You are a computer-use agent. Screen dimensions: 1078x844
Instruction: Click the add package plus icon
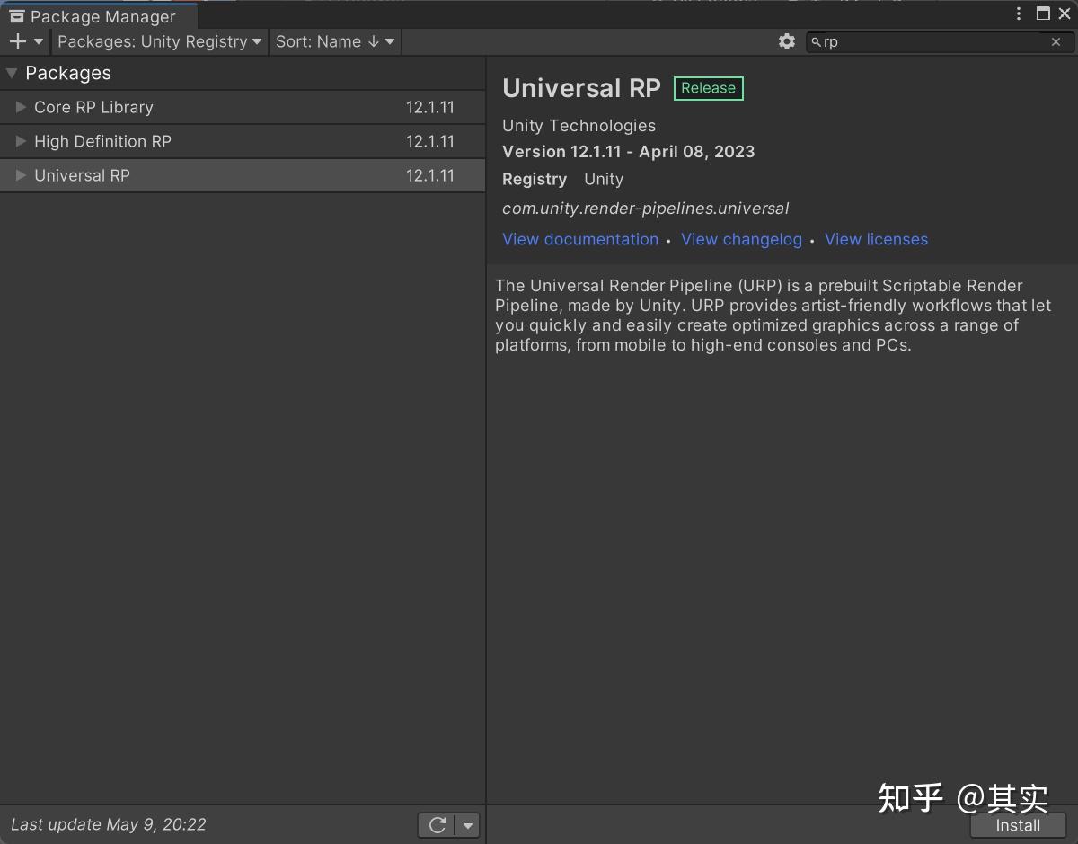tap(16, 41)
